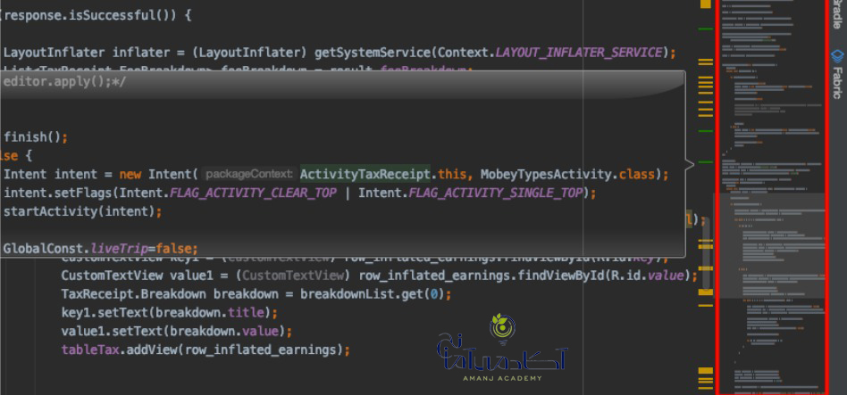Click breakdownList.get(0) expression

[x=373, y=294]
